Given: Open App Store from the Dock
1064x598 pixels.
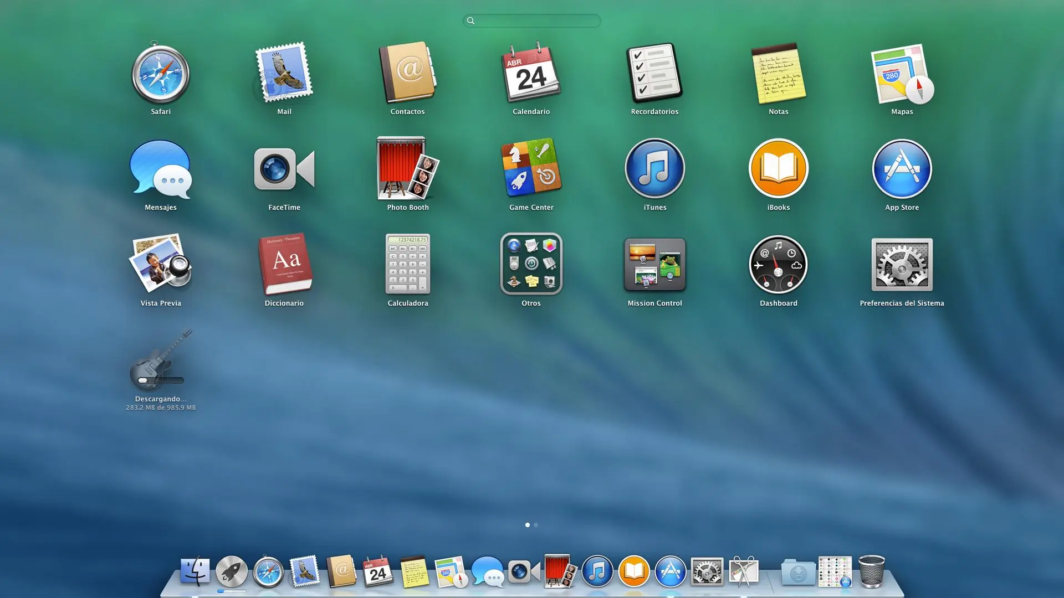Looking at the screenshot, I should [670, 571].
